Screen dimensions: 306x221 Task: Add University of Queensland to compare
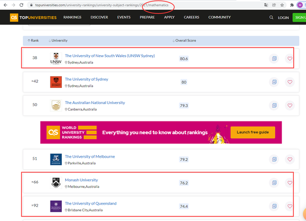click(x=274, y=206)
